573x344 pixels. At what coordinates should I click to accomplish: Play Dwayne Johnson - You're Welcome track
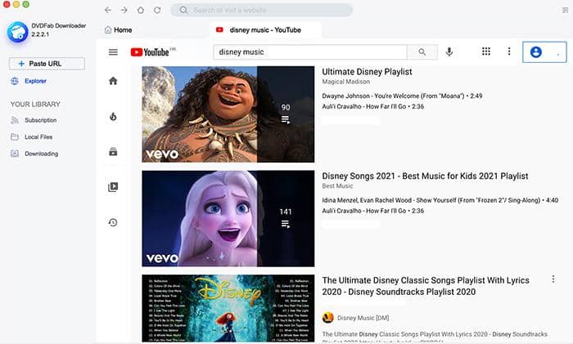(402, 96)
